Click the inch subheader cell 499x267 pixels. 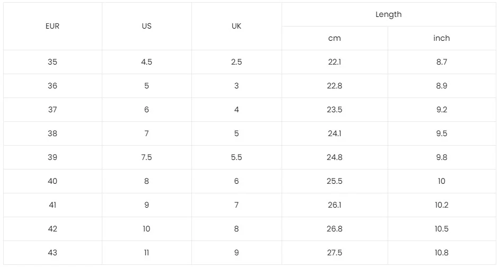click(441, 38)
